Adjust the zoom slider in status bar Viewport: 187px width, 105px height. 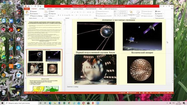[159, 93]
